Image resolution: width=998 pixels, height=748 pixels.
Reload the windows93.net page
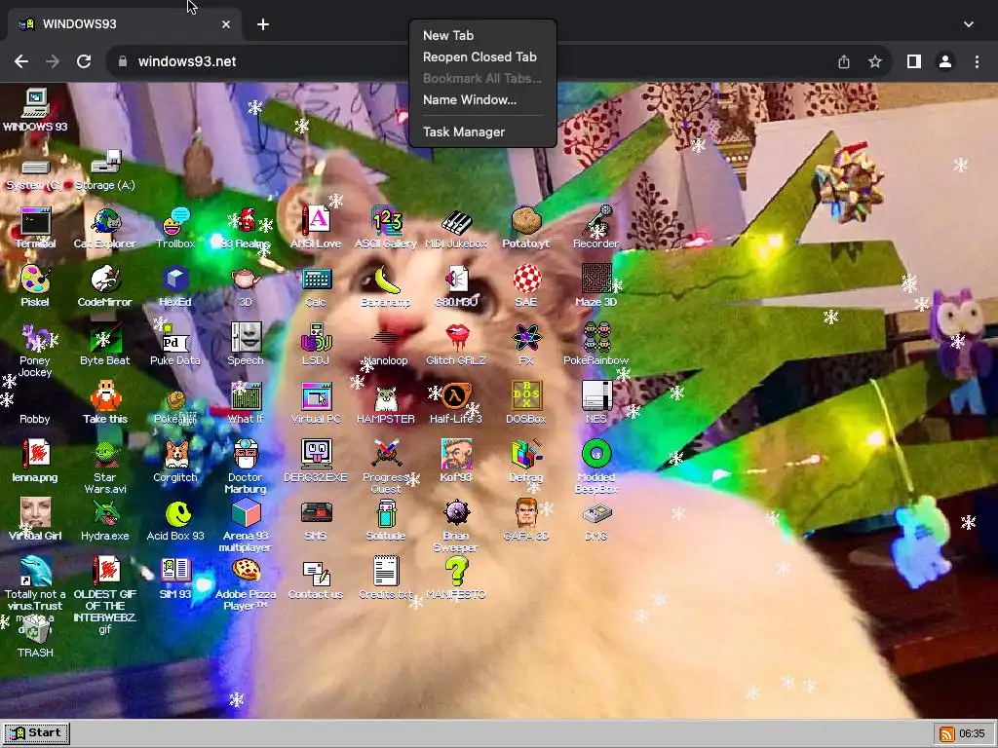click(84, 61)
